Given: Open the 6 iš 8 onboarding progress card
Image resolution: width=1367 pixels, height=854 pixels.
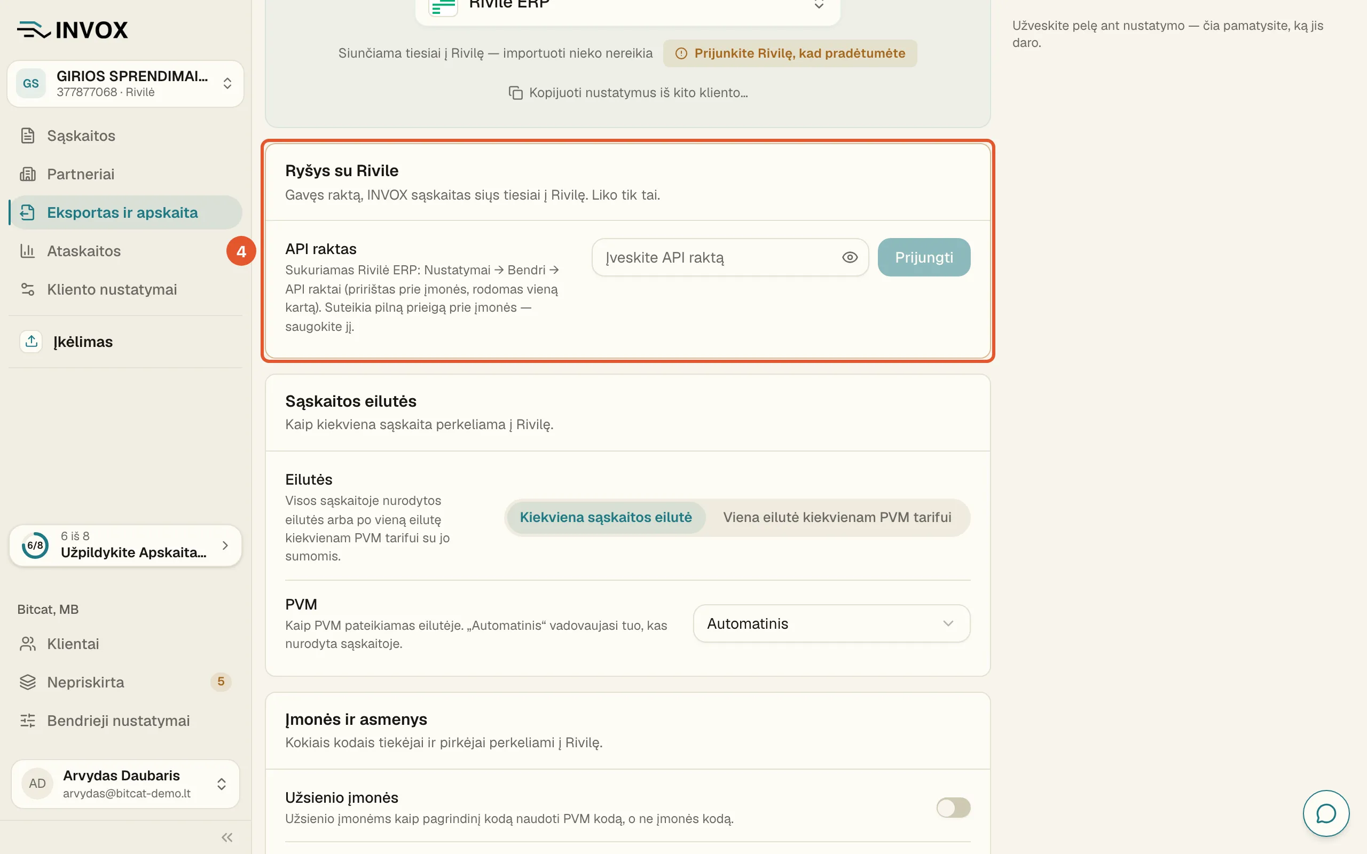Looking at the screenshot, I should 125,545.
